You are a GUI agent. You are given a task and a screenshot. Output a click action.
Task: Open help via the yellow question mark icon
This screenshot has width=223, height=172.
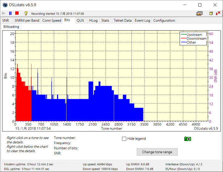pyautogui.click(x=26, y=13)
